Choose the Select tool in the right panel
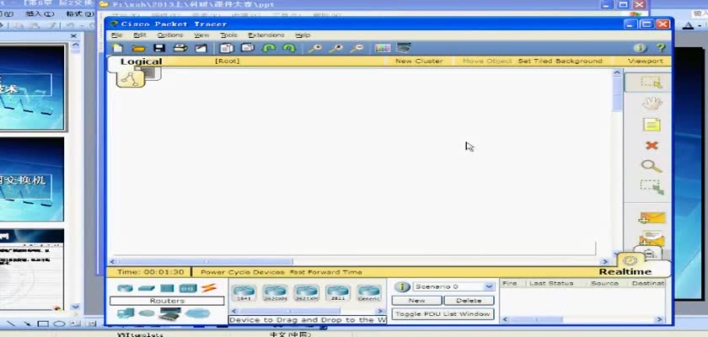708x337 pixels. point(651,83)
